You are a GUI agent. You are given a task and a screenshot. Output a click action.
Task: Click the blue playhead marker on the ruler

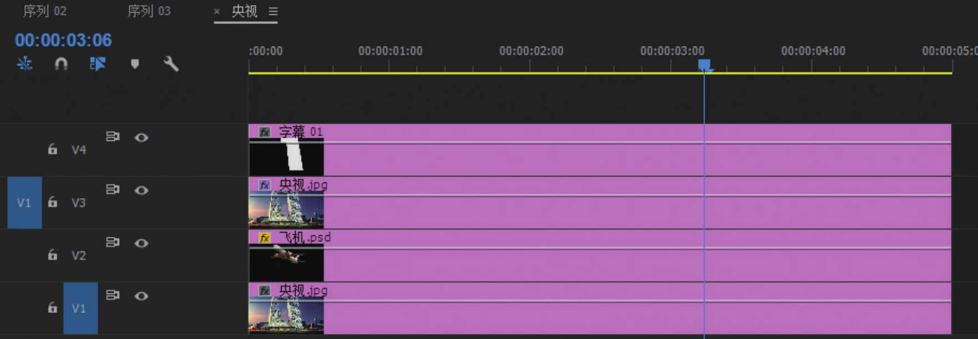click(704, 65)
